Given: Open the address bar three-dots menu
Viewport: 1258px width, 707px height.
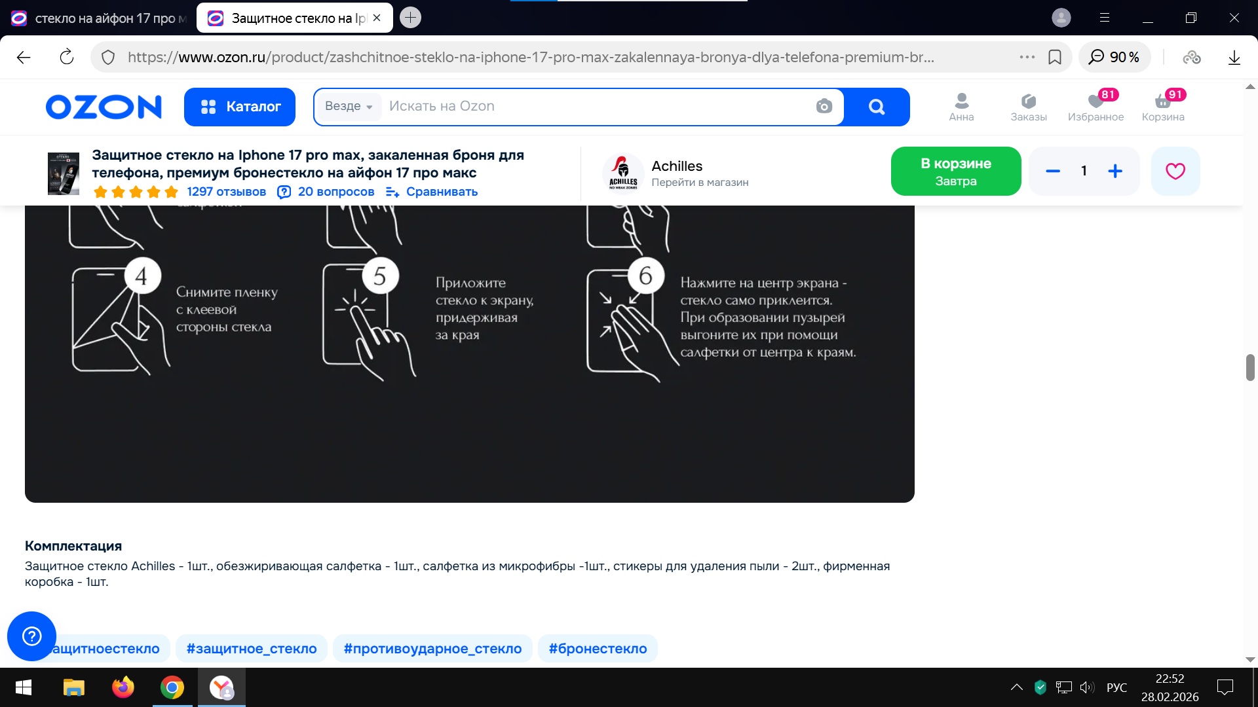Looking at the screenshot, I should pyautogui.click(x=1027, y=57).
